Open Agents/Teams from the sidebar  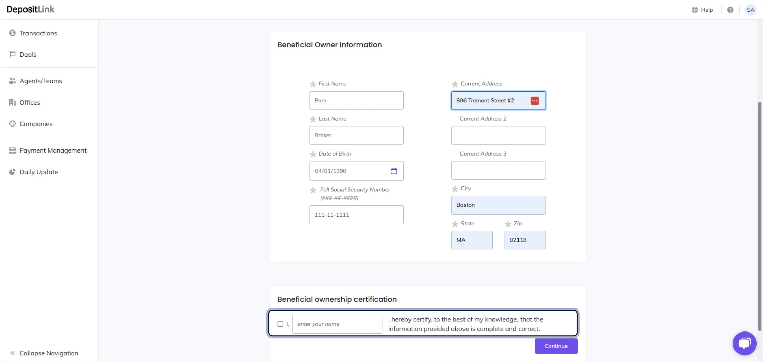click(x=41, y=81)
